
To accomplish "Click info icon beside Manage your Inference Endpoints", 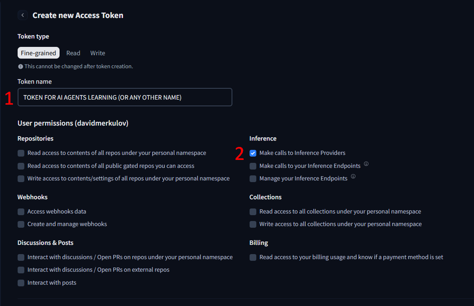I will coord(353,177).
